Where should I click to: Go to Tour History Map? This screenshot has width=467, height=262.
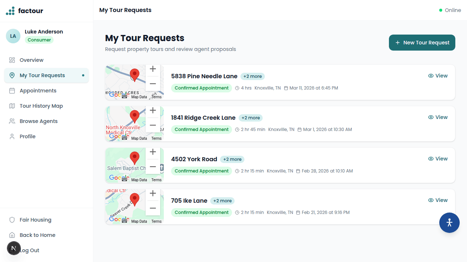point(41,106)
